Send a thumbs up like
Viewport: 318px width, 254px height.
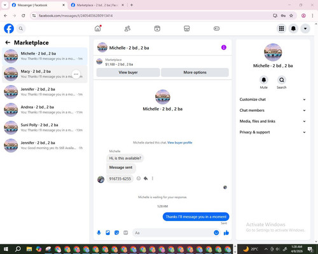coord(226,233)
